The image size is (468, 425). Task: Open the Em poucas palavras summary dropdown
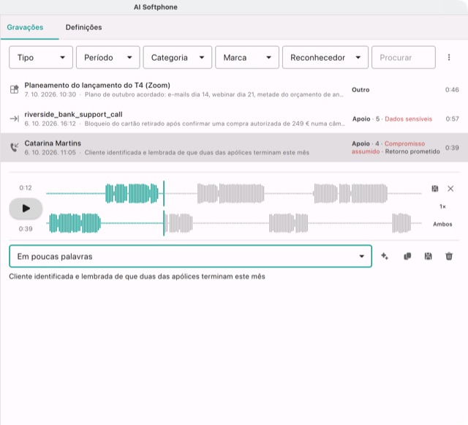(x=190, y=256)
